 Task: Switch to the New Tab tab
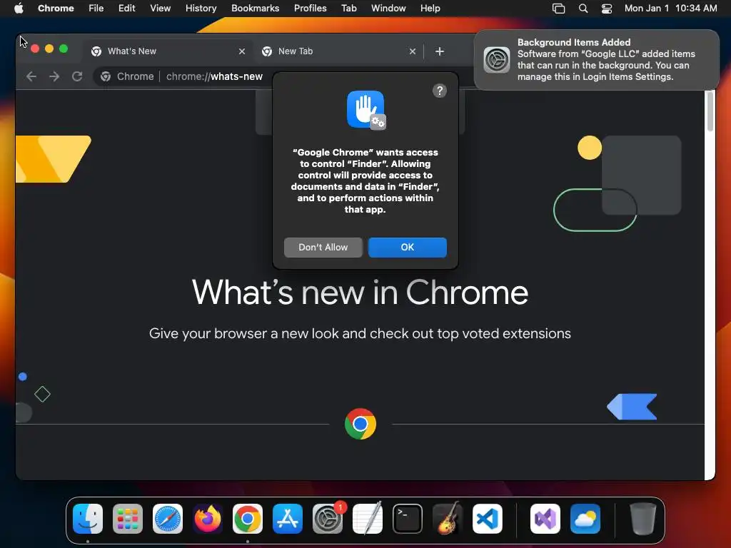338,51
